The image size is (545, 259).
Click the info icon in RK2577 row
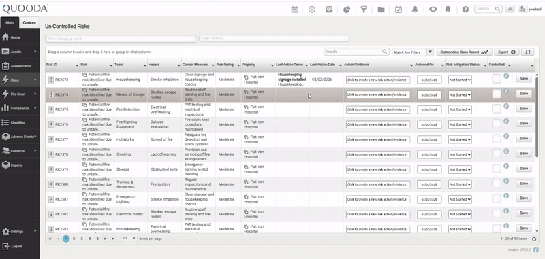point(506,136)
